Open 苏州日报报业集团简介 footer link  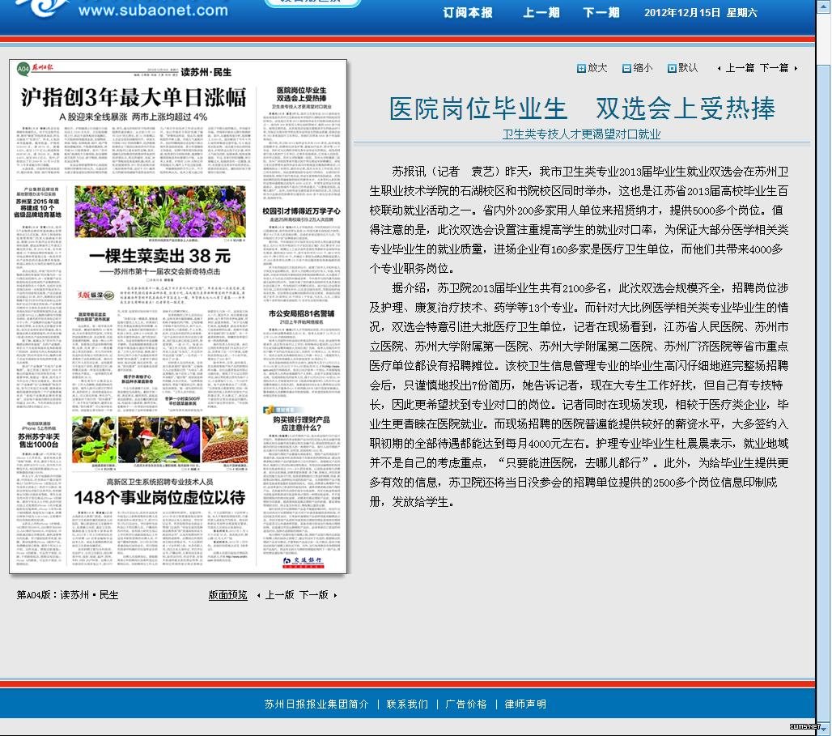click(316, 704)
